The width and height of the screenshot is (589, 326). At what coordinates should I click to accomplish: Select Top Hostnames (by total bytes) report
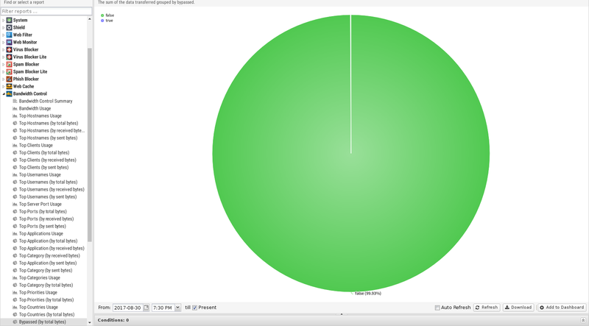coord(49,123)
